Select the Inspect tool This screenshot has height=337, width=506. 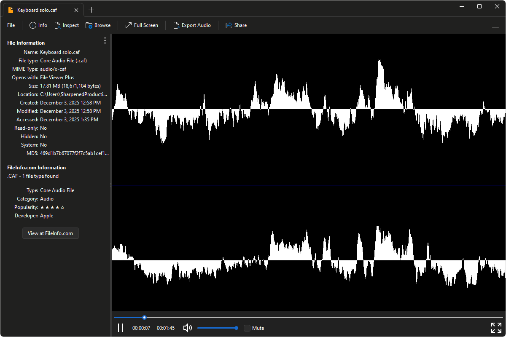pos(67,25)
